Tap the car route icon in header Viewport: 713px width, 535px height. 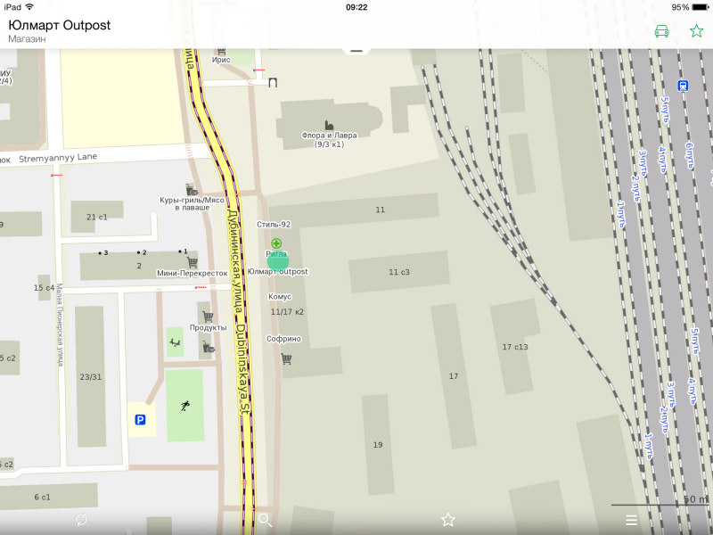coord(661,31)
